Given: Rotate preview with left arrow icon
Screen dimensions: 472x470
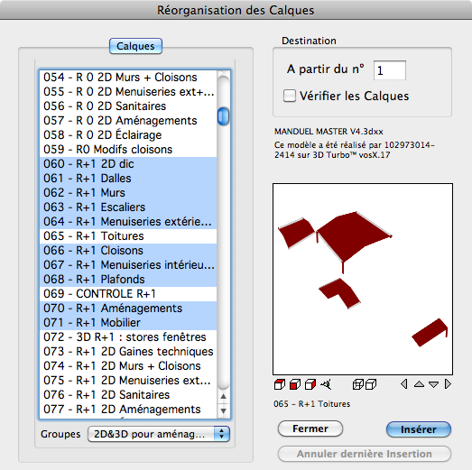Looking at the screenshot, I should pos(404,384).
